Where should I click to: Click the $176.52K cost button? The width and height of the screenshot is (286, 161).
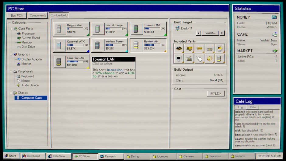pyautogui.click(x=216, y=93)
